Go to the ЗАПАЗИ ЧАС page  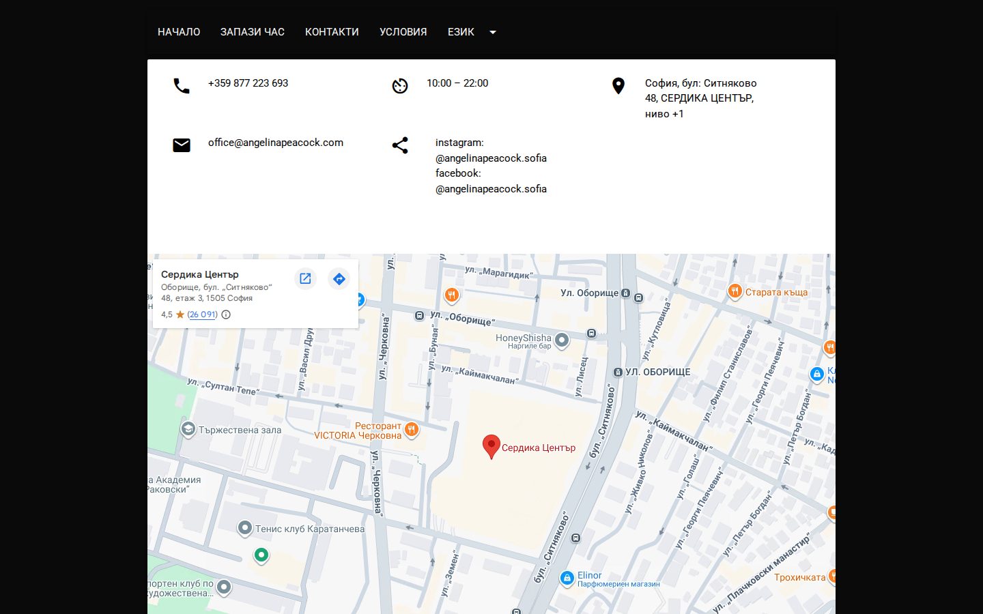[x=253, y=32]
